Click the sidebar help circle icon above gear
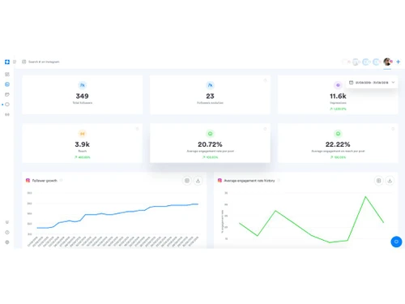Image resolution: width=405 pixels, height=304 pixels. [7, 233]
